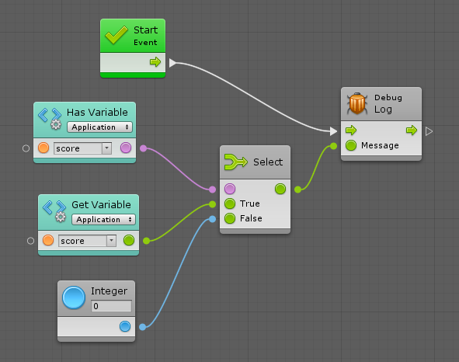The image size is (459, 362).
Task: Click the orange input port of Get Variable
Action: point(48,240)
